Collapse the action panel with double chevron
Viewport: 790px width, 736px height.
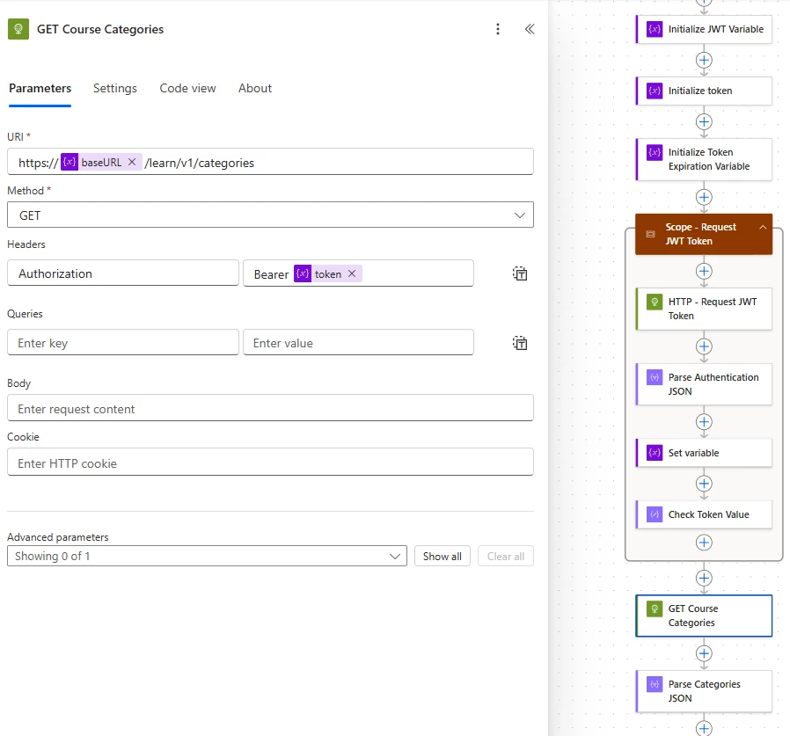point(530,29)
